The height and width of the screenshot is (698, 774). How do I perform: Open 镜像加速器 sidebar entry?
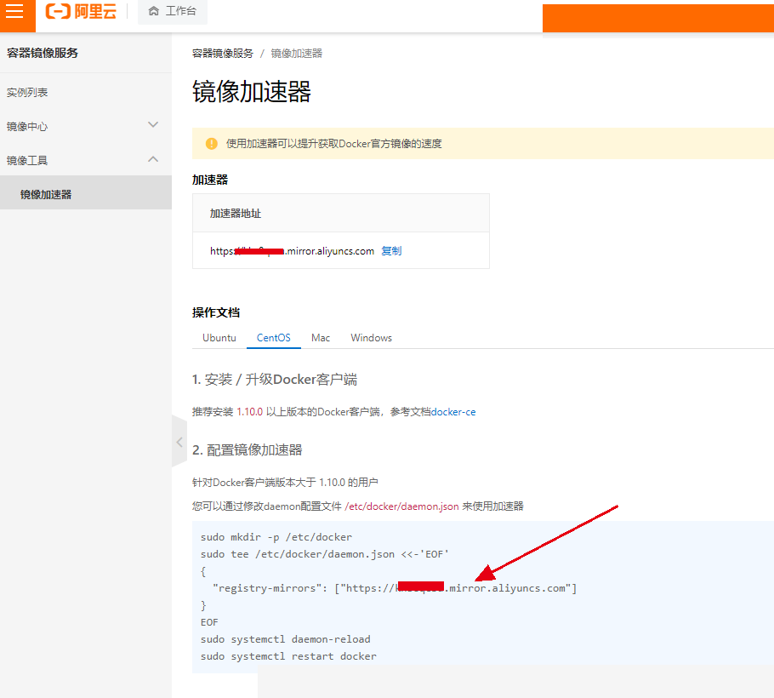coord(86,194)
